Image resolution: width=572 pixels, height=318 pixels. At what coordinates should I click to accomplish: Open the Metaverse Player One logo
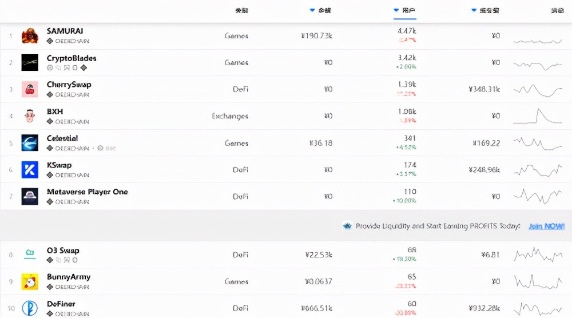point(30,197)
